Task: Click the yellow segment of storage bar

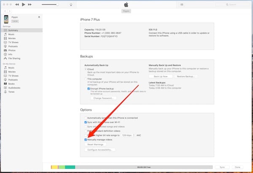Action: (x=55, y=167)
